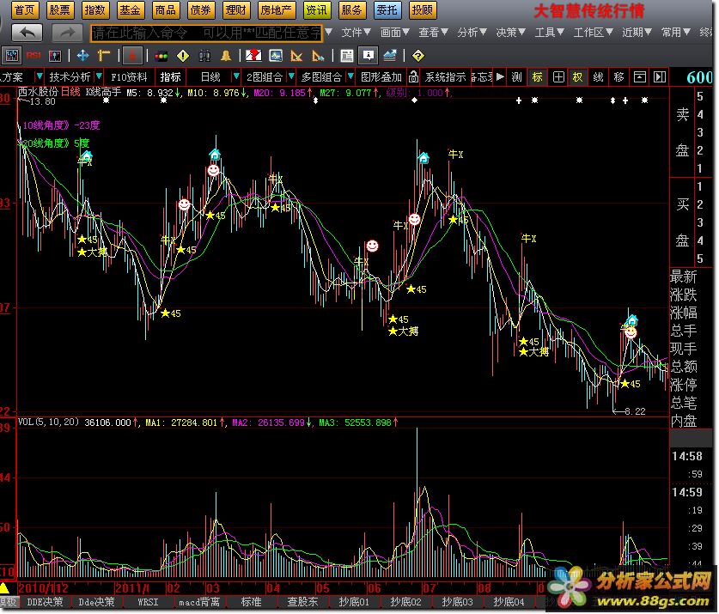Click the 系统指示 button
Image resolution: width=719 pixels, height=614 pixels.
click(445, 77)
